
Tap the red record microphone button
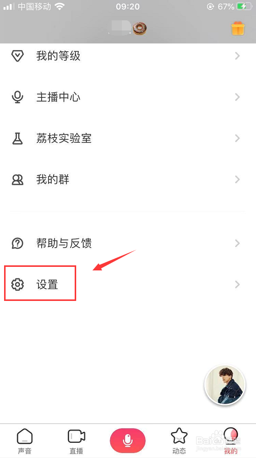tap(127, 441)
